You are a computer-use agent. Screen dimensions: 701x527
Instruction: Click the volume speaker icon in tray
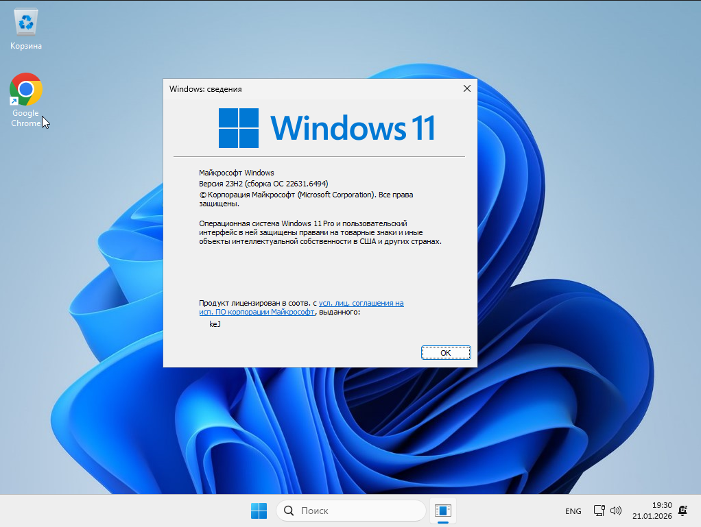[x=615, y=511]
